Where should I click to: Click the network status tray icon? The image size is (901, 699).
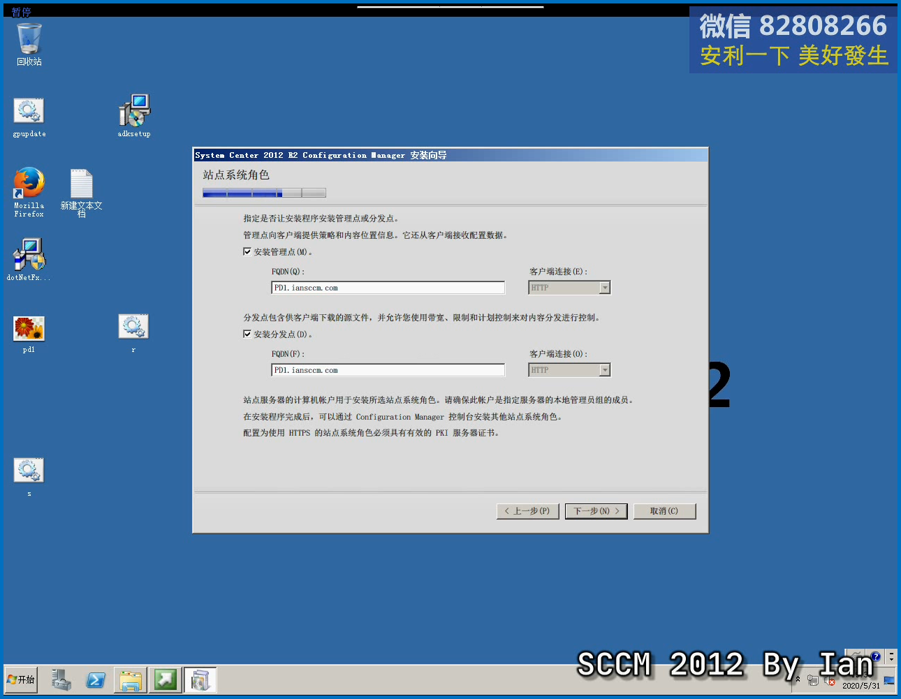(x=812, y=680)
